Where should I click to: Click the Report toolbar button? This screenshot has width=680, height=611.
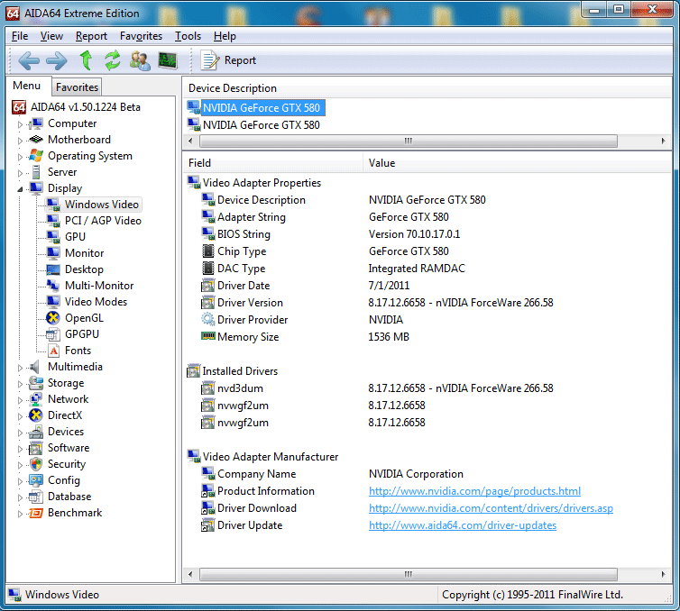(228, 60)
